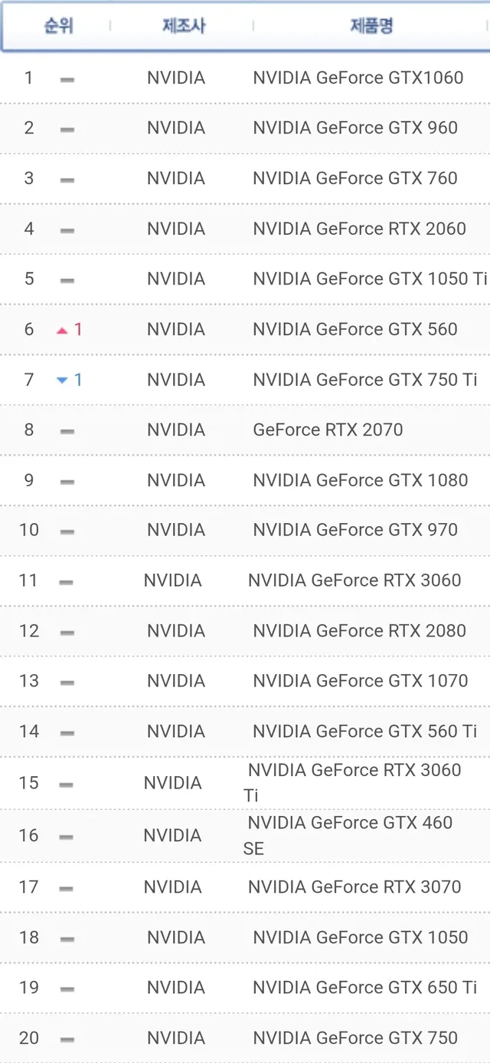Image resolution: width=490 pixels, height=1063 pixels.
Task: Click the no-change dash beside rank 10
Action: pyautogui.click(x=67, y=531)
